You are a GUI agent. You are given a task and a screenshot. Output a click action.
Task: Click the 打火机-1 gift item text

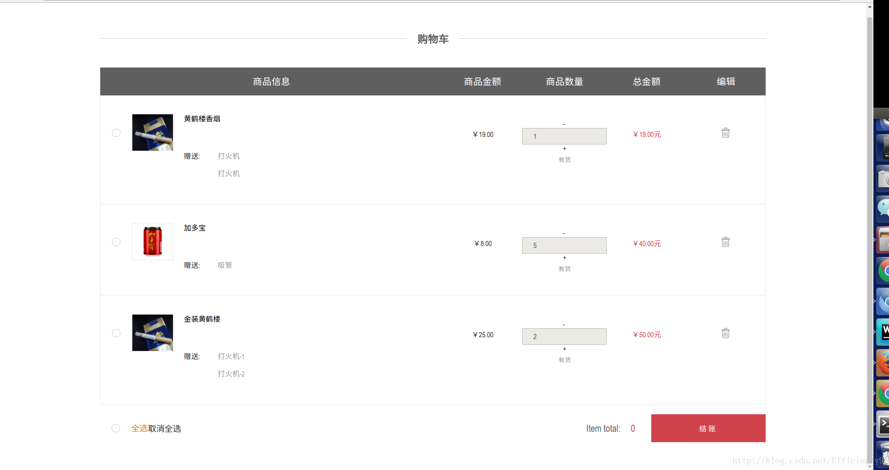tap(231, 356)
